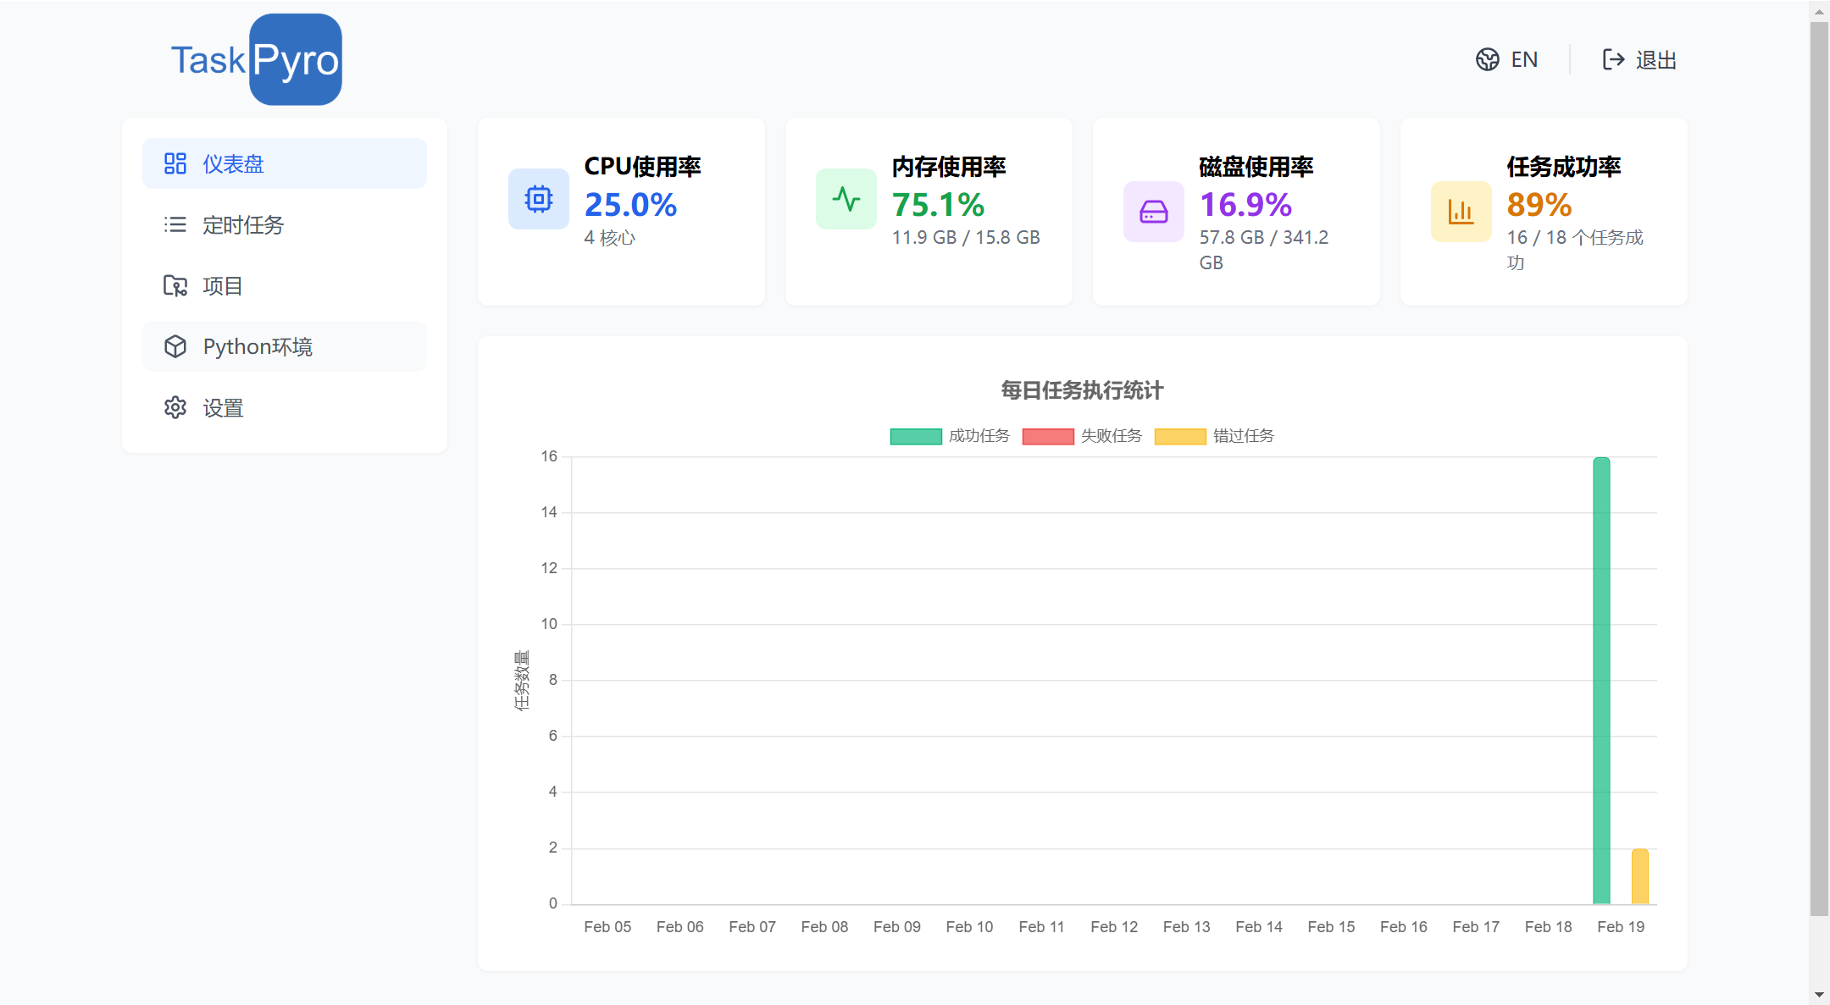Screen dimensions: 1830x1005
Task: Click the scheduled tasks list icon
Action: (175, 224)
